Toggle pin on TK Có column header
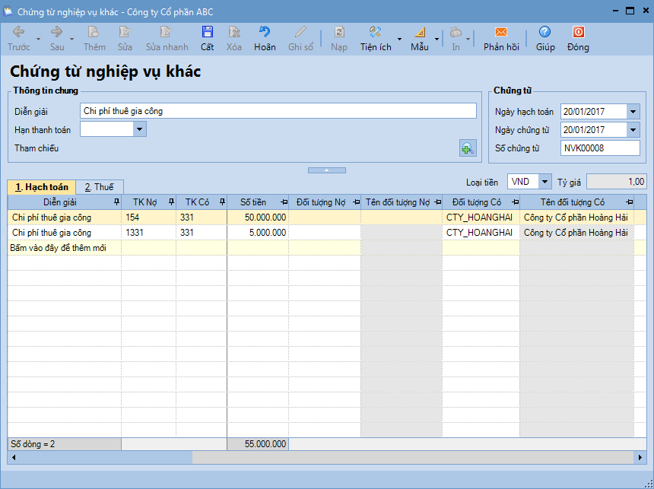654x489 pixels. pos(222,202)
